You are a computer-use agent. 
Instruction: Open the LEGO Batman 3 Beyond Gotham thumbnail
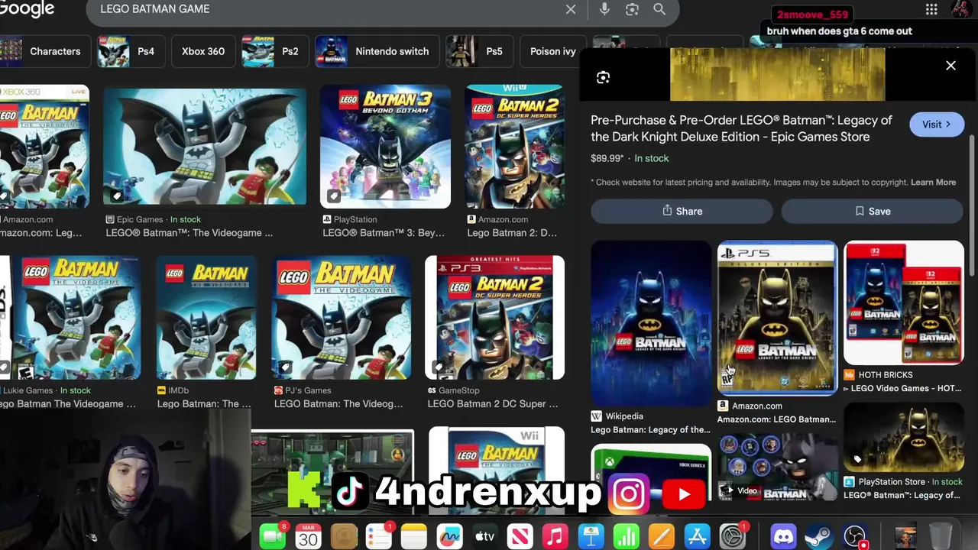[385, 147]
